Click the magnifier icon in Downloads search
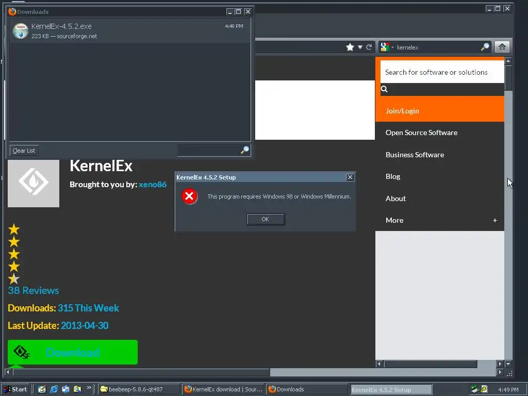This screenshot has height=396, width=528. tap(245, 150)
